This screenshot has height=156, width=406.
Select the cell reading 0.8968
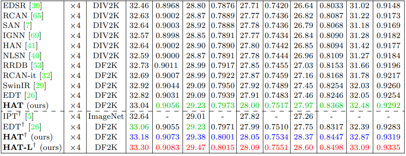[167, 6]
